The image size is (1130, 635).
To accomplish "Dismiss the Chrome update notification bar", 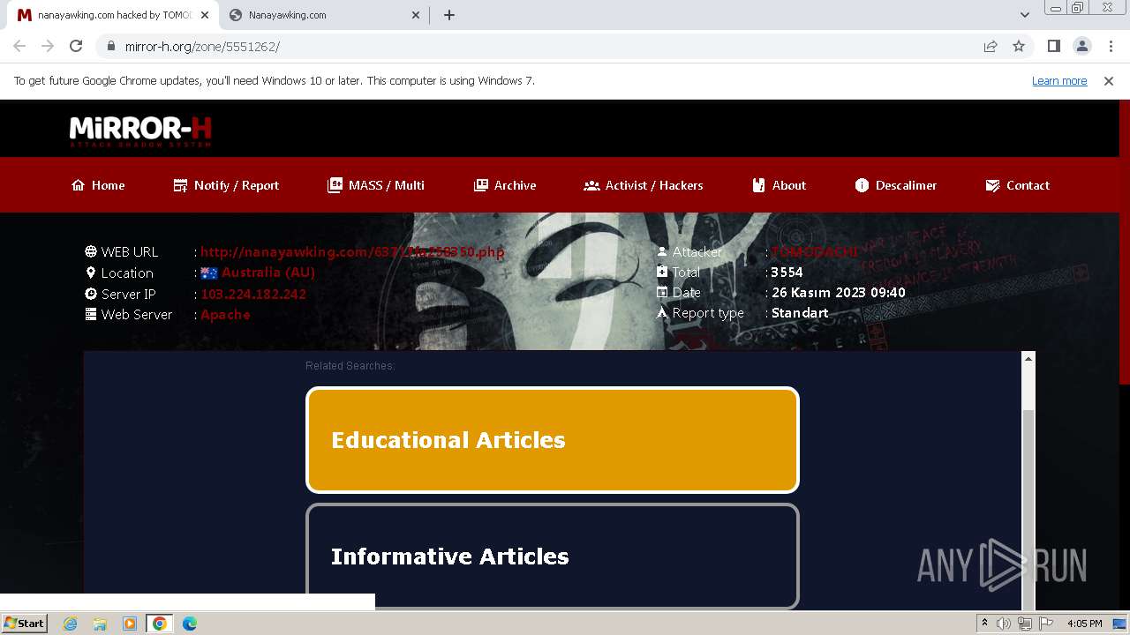I will pyautogui.click(x=1109, y=80).
